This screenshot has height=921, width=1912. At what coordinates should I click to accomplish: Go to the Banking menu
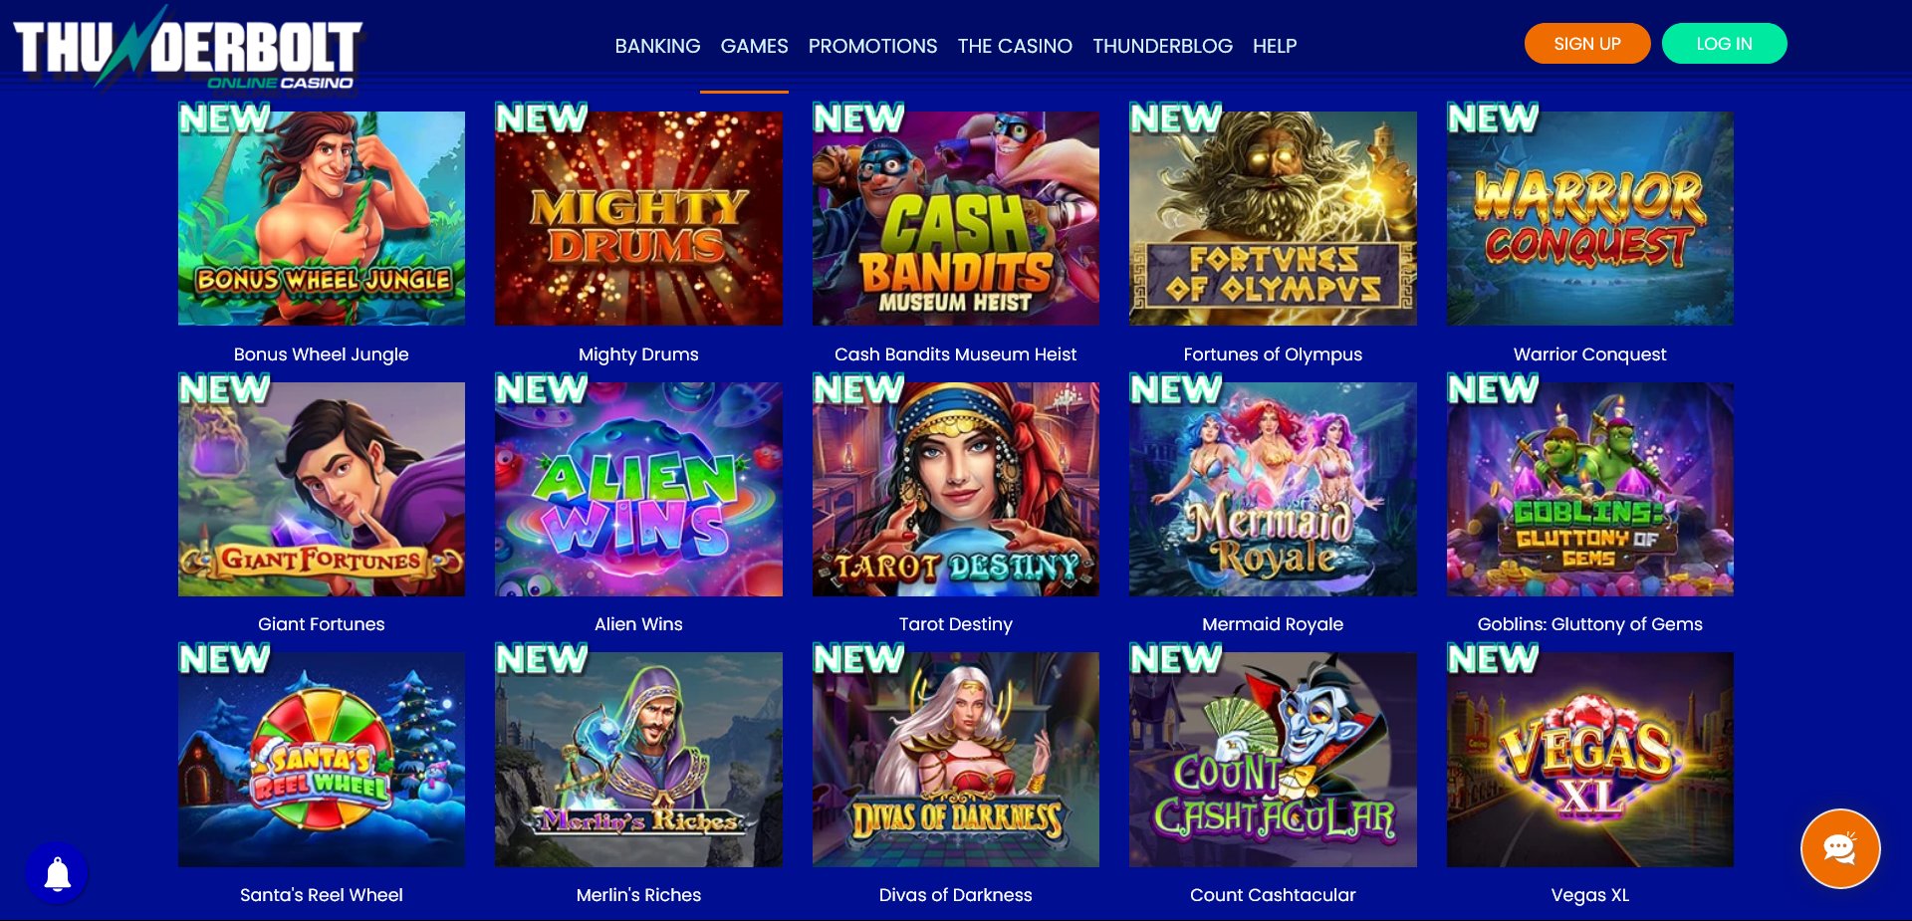click(x=657, y=46)
